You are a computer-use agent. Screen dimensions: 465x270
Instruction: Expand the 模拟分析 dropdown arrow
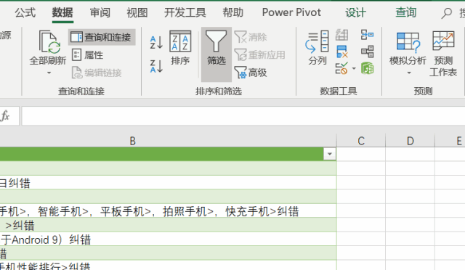(409, 73)
